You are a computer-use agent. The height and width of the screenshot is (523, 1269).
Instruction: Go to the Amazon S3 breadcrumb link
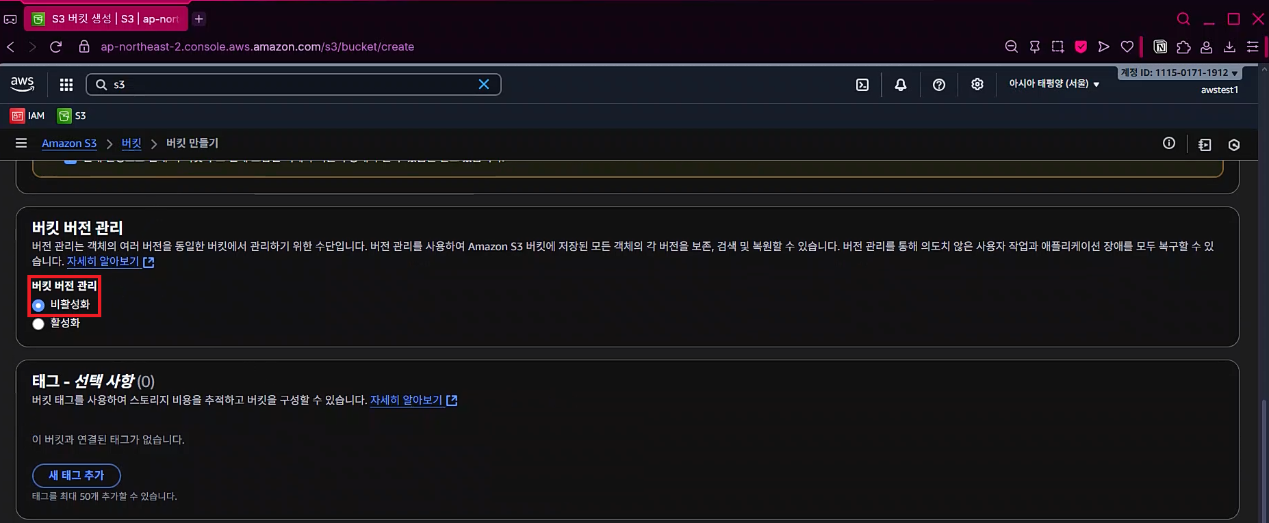[x=69, y=144]
